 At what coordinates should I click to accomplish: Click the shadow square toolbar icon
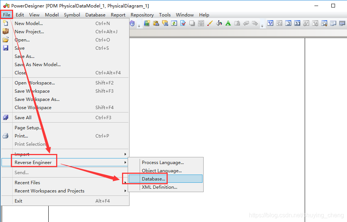point(192,23)
